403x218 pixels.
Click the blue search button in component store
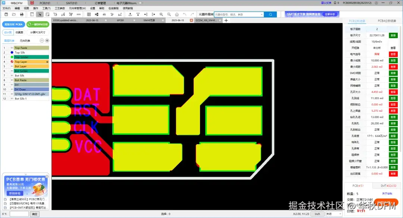271,15
